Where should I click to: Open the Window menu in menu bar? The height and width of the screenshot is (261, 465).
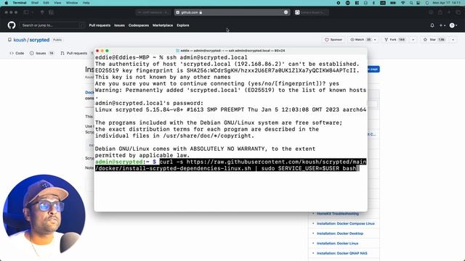pyautogui.click(x=72, y=3)
